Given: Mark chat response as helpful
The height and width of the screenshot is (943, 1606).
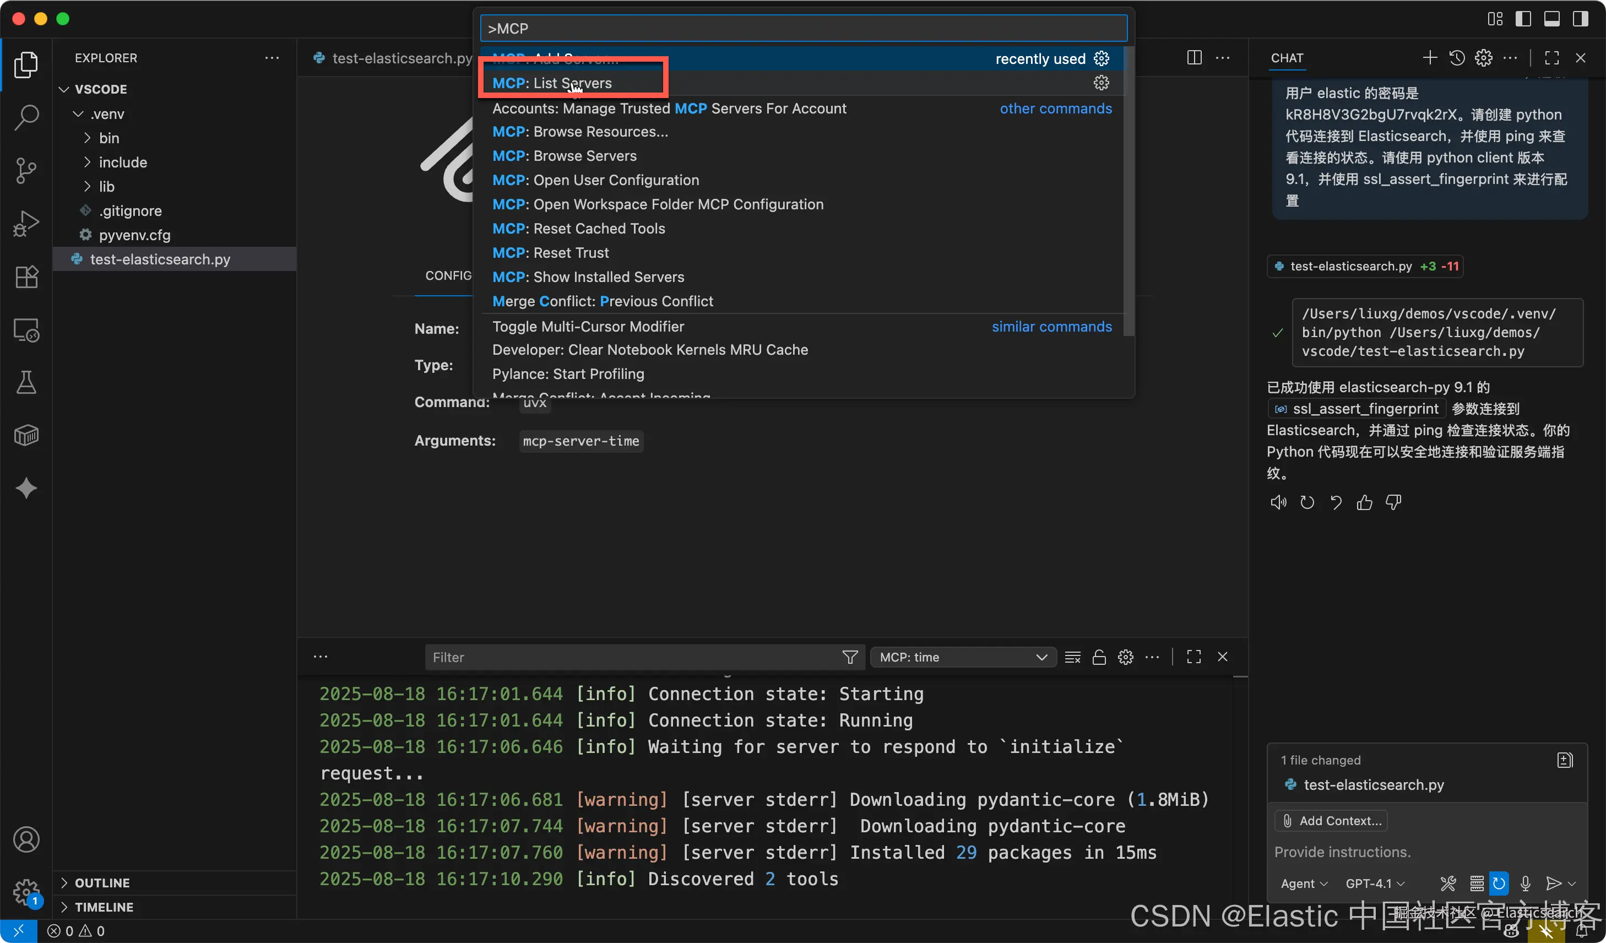Looking at the screenshot, I should [x=1364, y=503].
